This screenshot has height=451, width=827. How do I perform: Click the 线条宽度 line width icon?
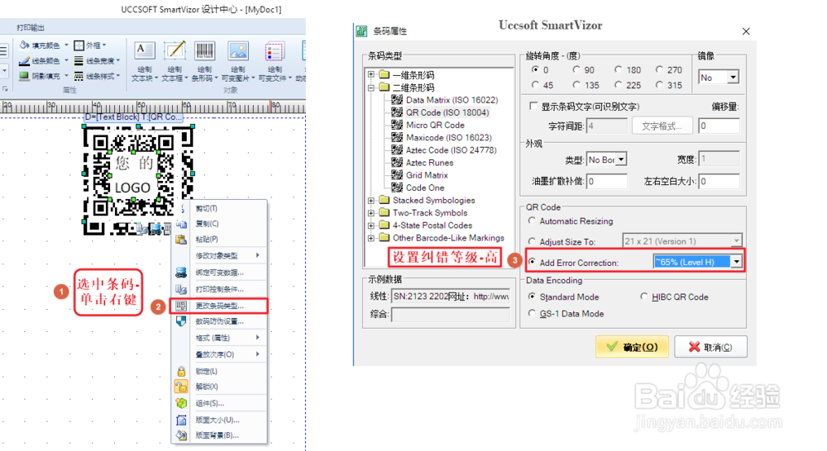(x=79, y=60)
